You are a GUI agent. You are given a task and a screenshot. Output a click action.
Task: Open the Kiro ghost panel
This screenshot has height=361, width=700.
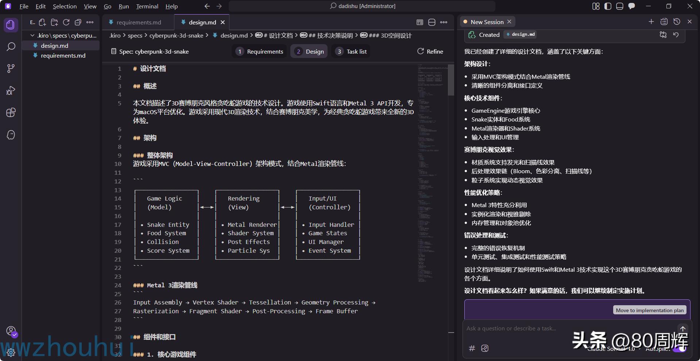click(x=11, y=135)
